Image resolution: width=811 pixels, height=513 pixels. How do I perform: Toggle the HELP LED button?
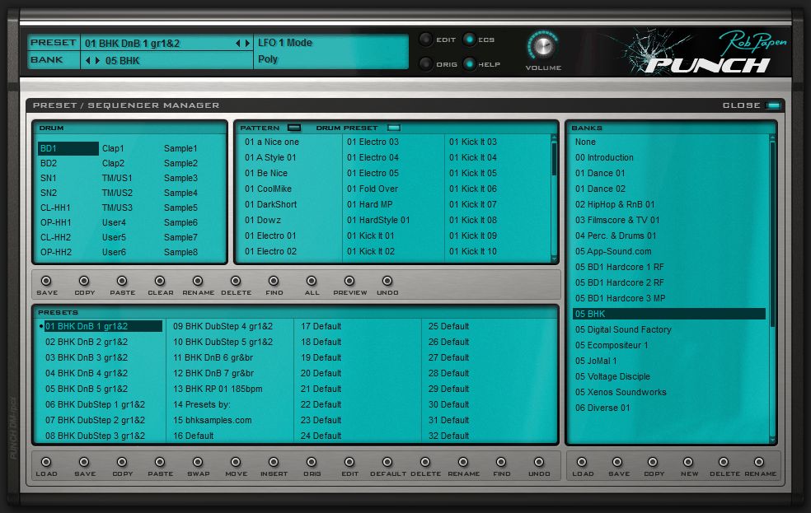tap(469, 64)
